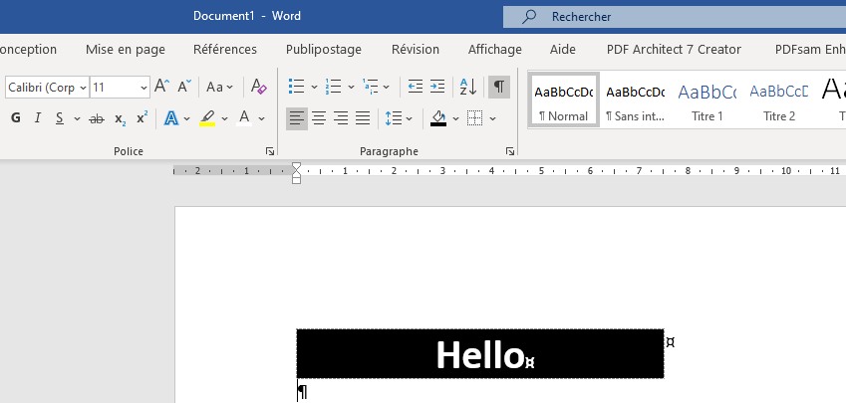This screenshot has width=846, height=403.
Task: Toggle italic formatting
Action: (x=37, y=118)
